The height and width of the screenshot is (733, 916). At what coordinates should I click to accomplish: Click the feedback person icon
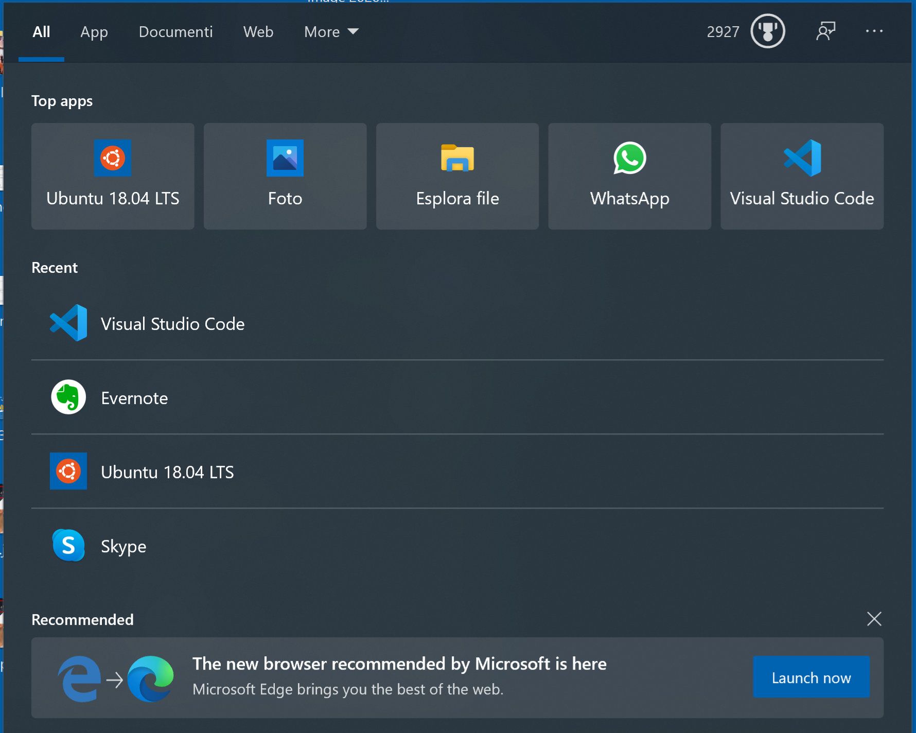pyautogui.click(x=826, y=31)
